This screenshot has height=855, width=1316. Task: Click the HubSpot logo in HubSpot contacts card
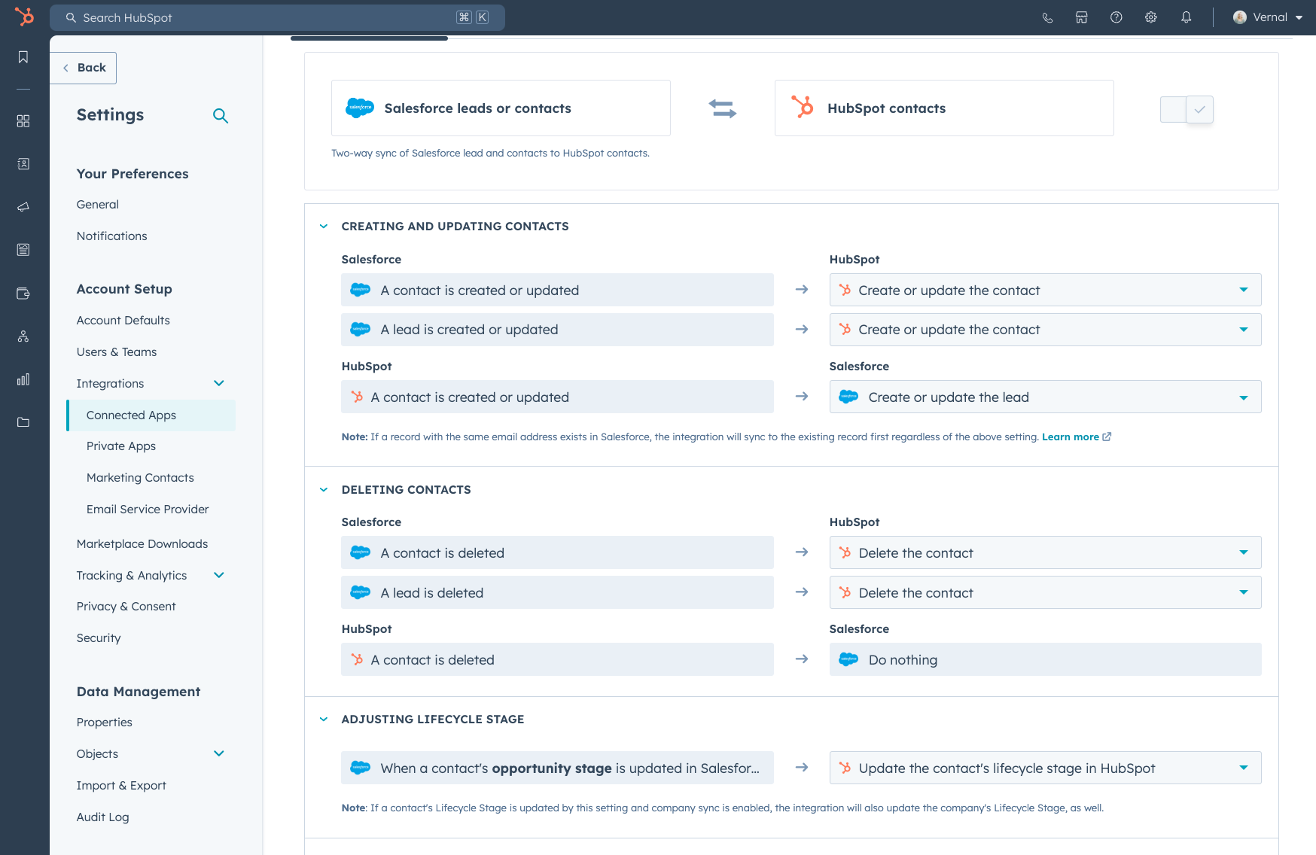(x=803, y=107)
